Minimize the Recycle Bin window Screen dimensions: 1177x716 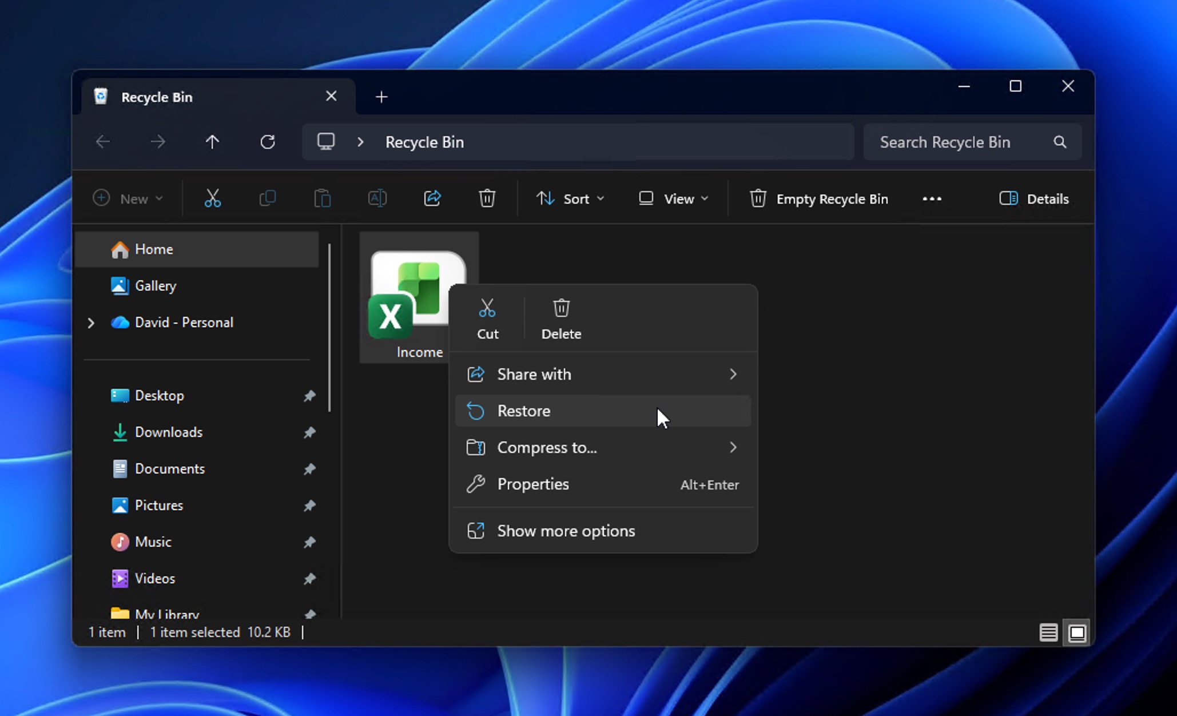pyautogui.click(x=964, y=86)
